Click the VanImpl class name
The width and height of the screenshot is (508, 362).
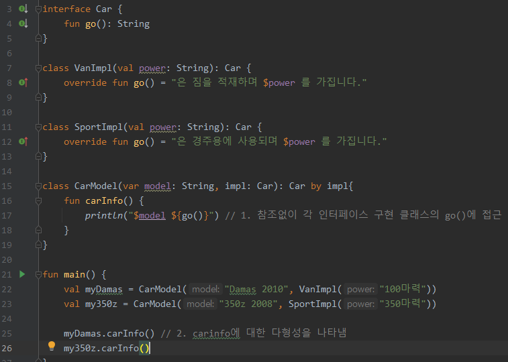[93, 68]
